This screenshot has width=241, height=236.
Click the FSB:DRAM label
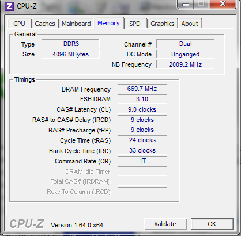tap(95, 99)
